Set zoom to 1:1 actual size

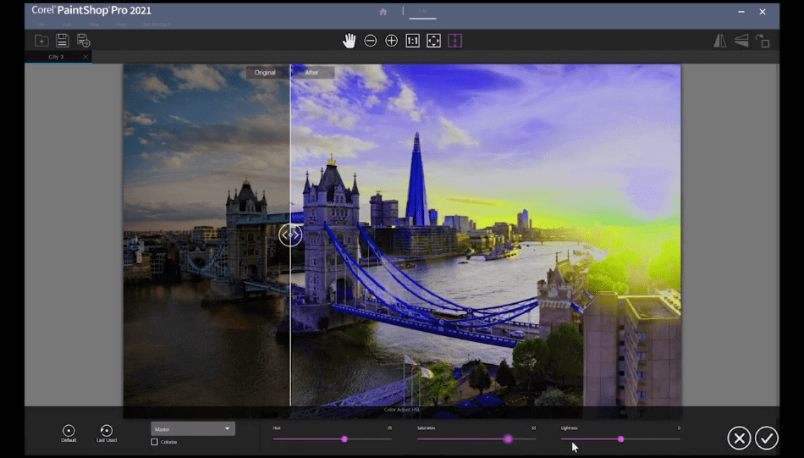point(413,41)
